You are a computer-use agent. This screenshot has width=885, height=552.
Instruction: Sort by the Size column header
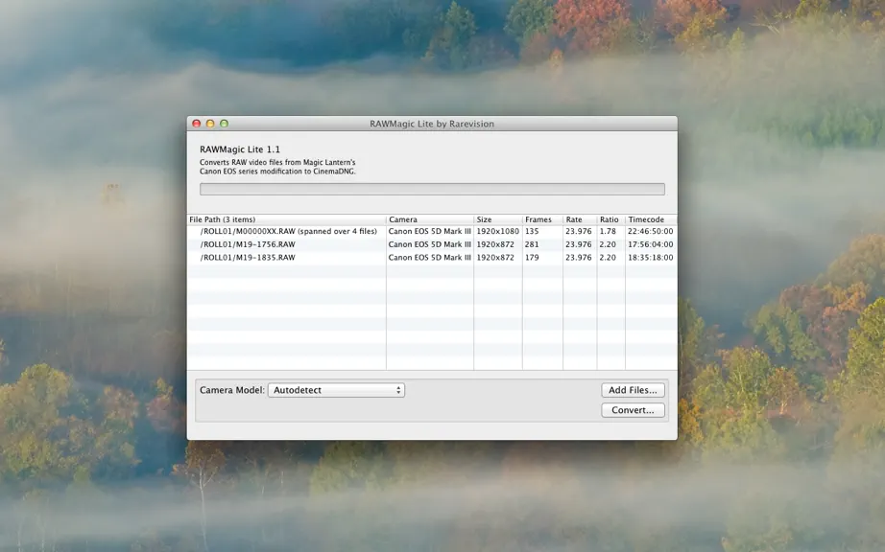click(x=498, y=219)
